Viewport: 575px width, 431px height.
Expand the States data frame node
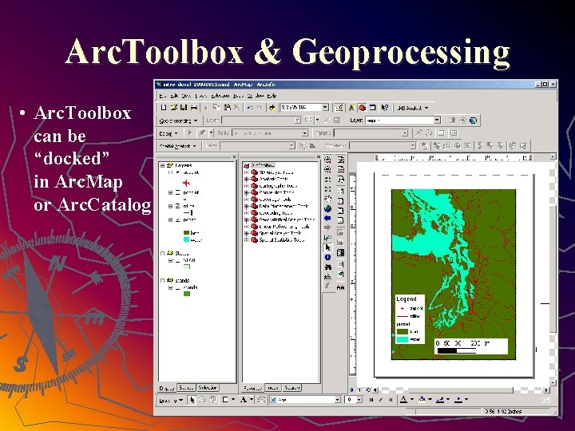162,253
